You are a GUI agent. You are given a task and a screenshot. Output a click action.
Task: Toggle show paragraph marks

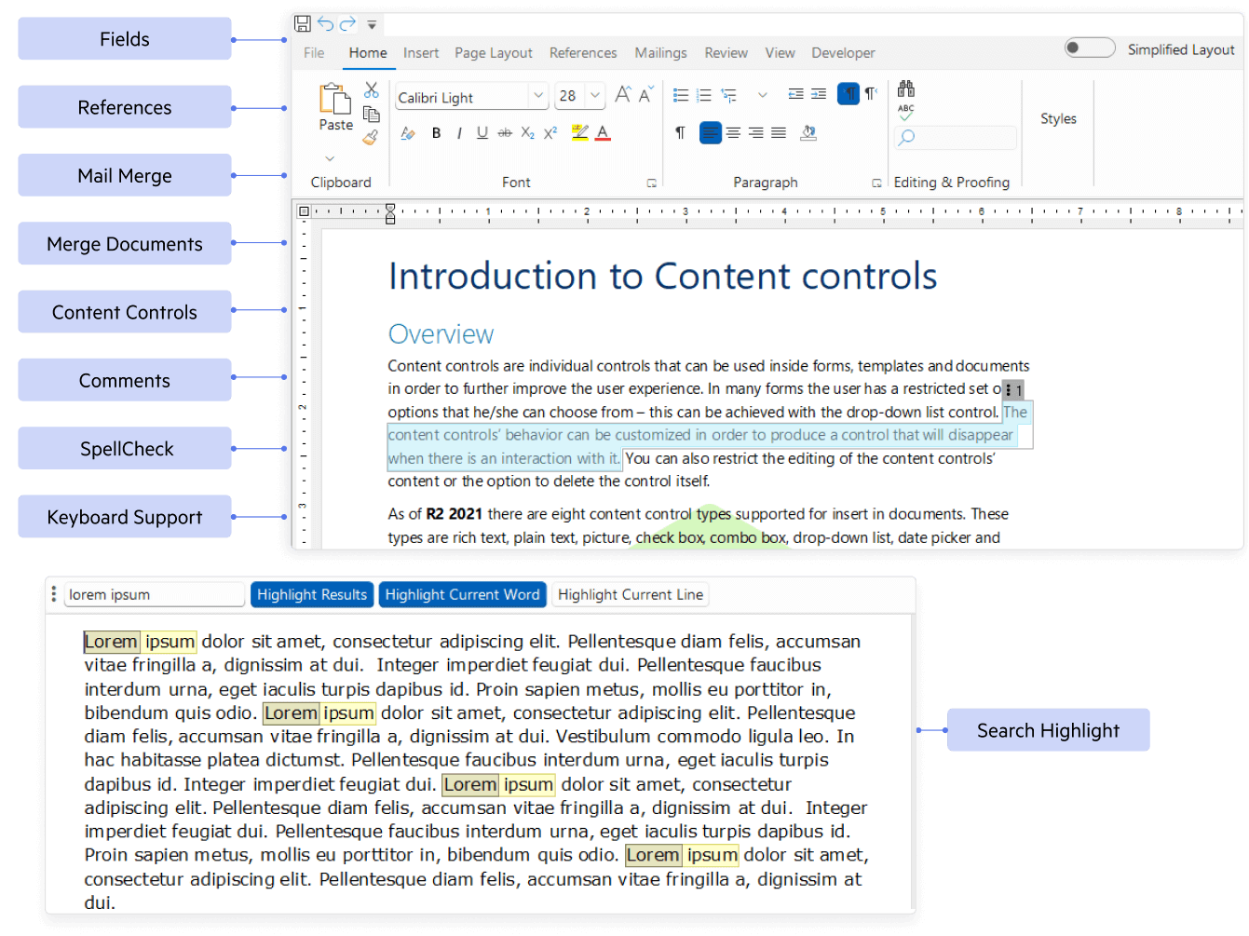click(x=680, y=133)
